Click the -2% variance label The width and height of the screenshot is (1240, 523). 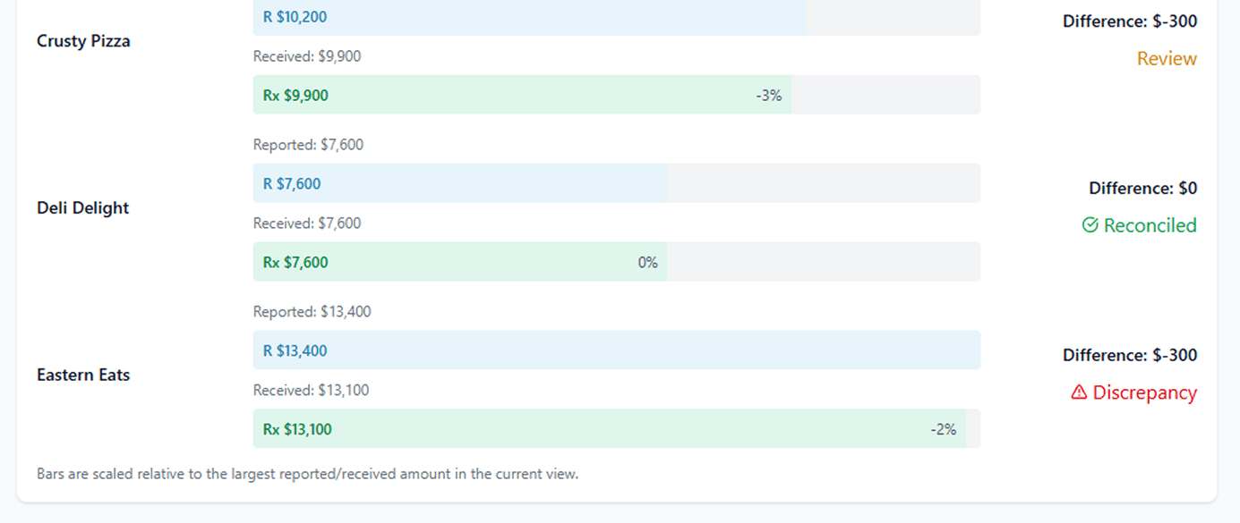click(943, 429)
